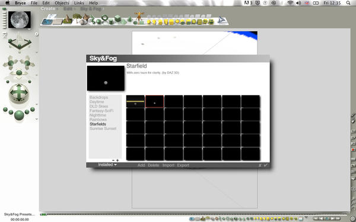The image size is (356, 222).
Task: Select the Nighttime category
Action: 98,115
